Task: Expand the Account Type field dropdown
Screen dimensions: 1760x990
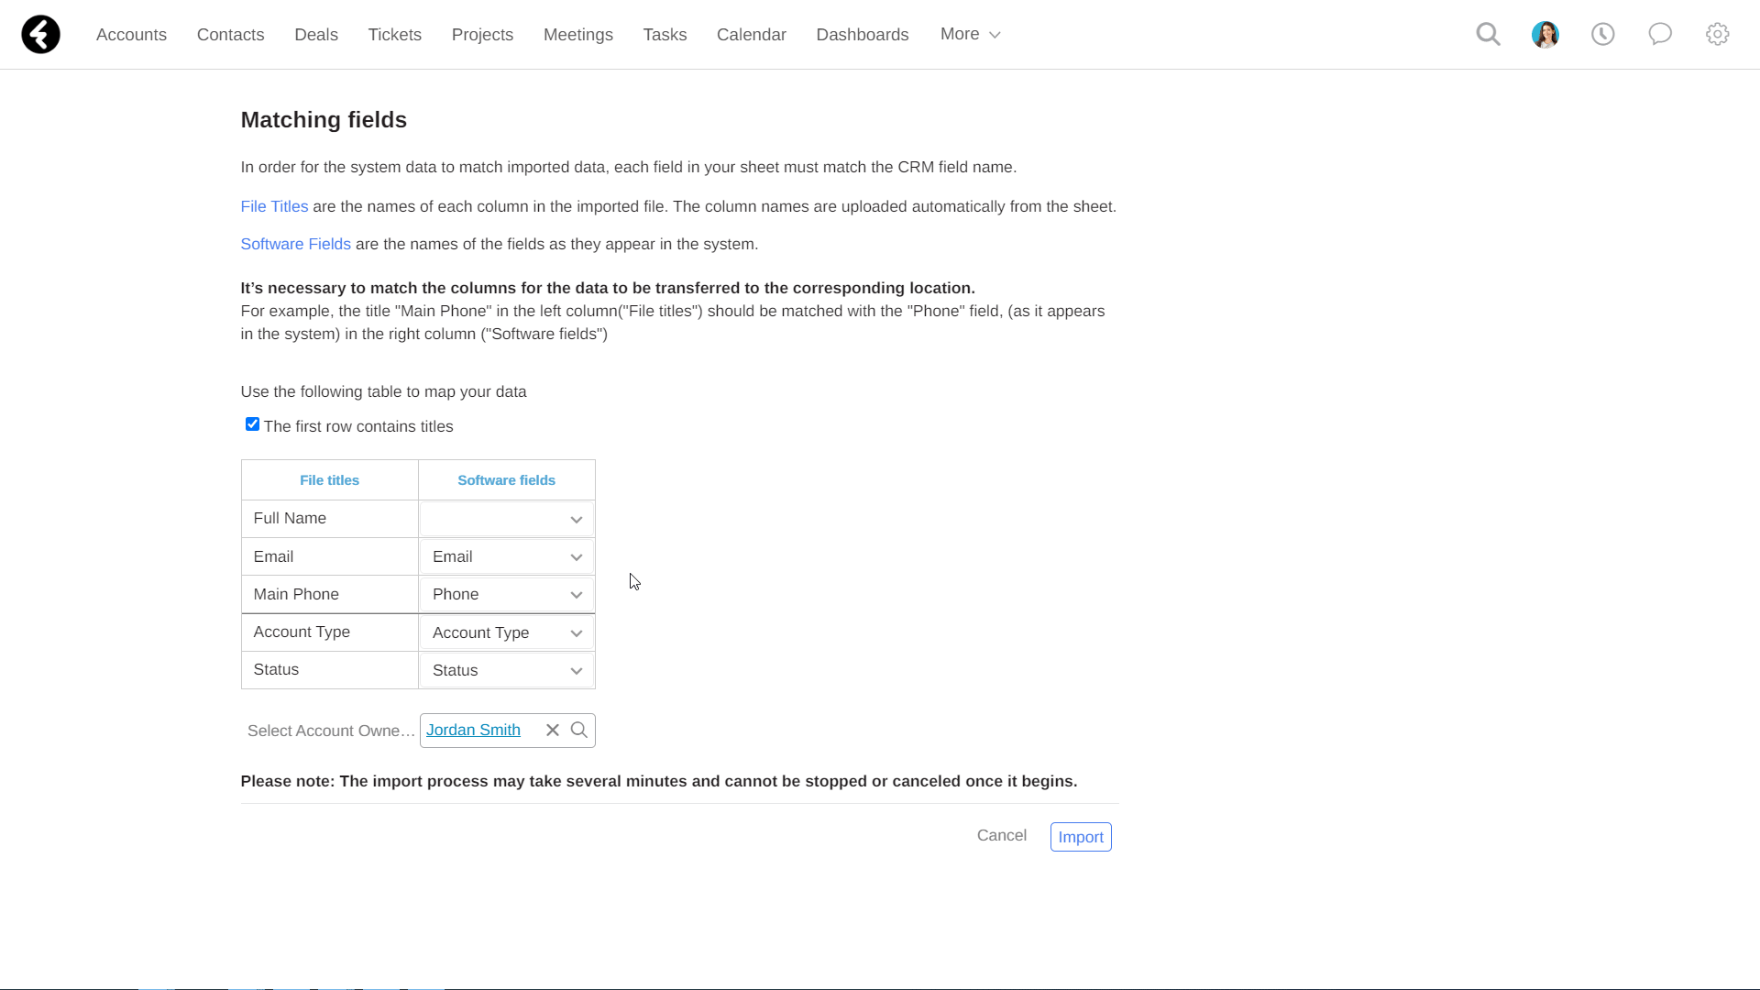Action: [x=507, y=633]
